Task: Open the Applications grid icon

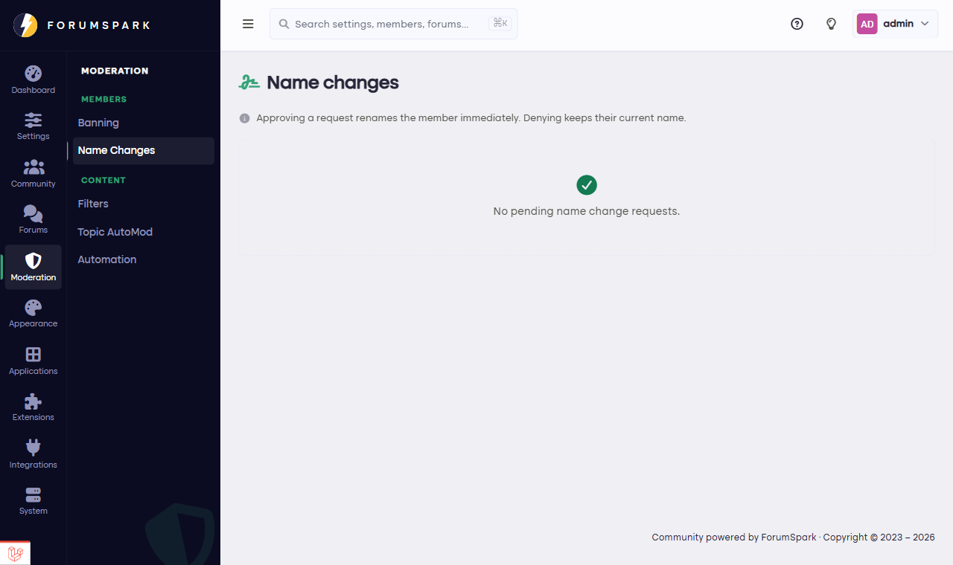Action: [33, 354]
